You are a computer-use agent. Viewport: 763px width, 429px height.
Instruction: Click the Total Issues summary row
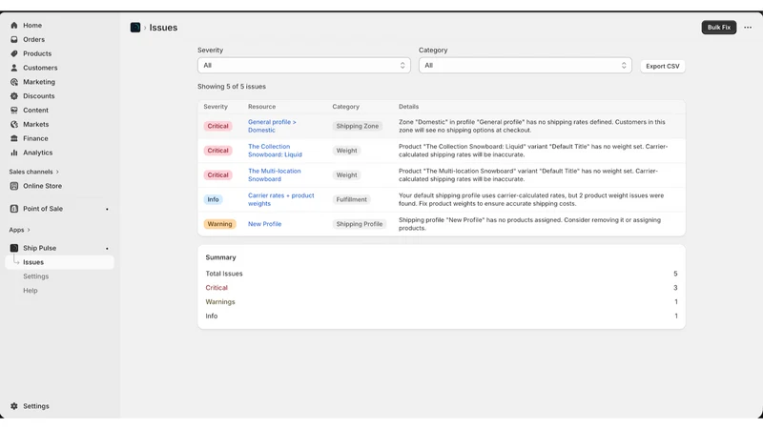(442, 274)
